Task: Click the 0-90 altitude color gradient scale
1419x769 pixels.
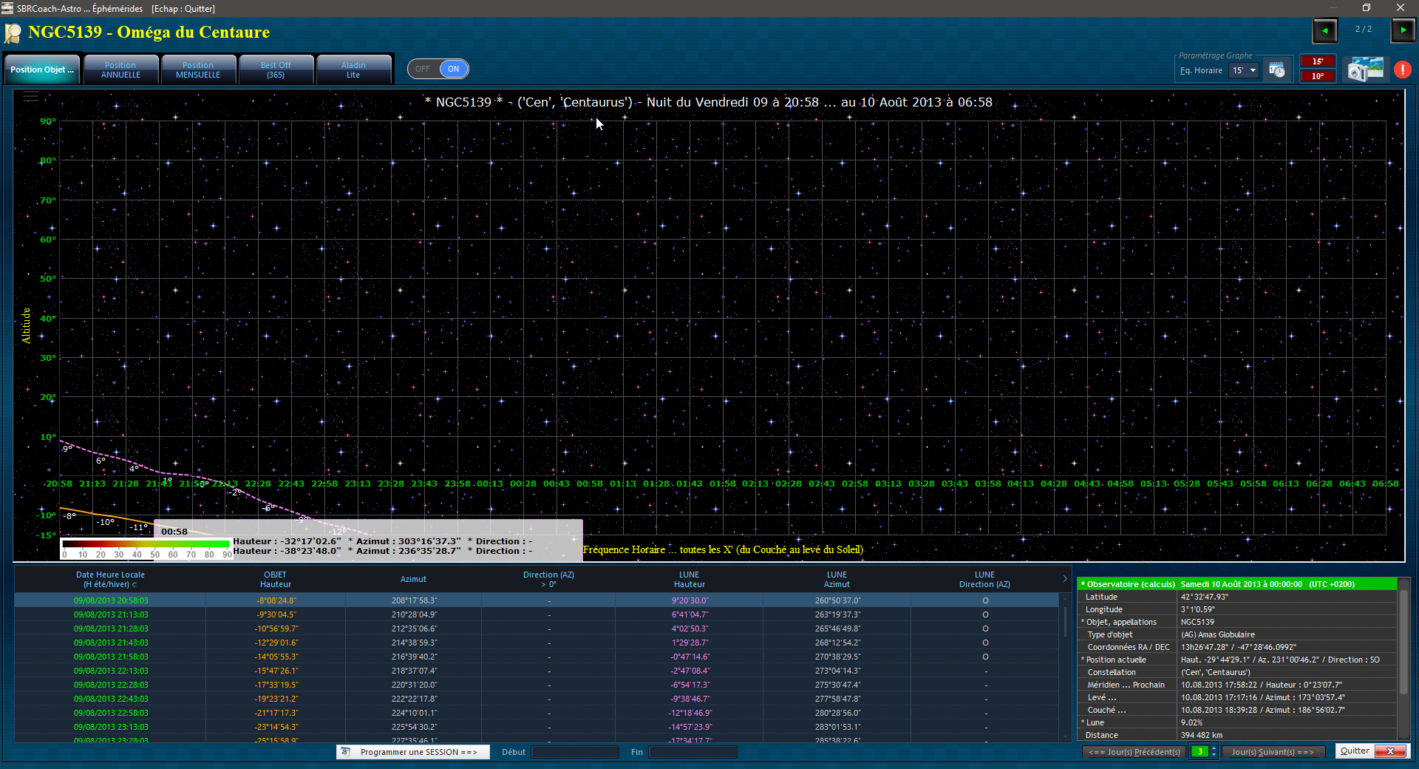Action: 146,549
